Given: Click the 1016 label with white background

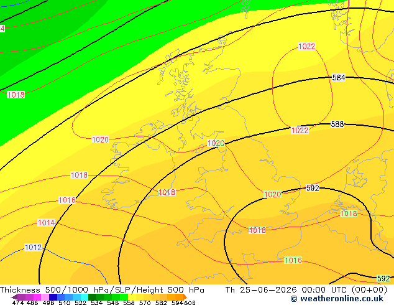Looking at the screenshot, I should (67, 200).
